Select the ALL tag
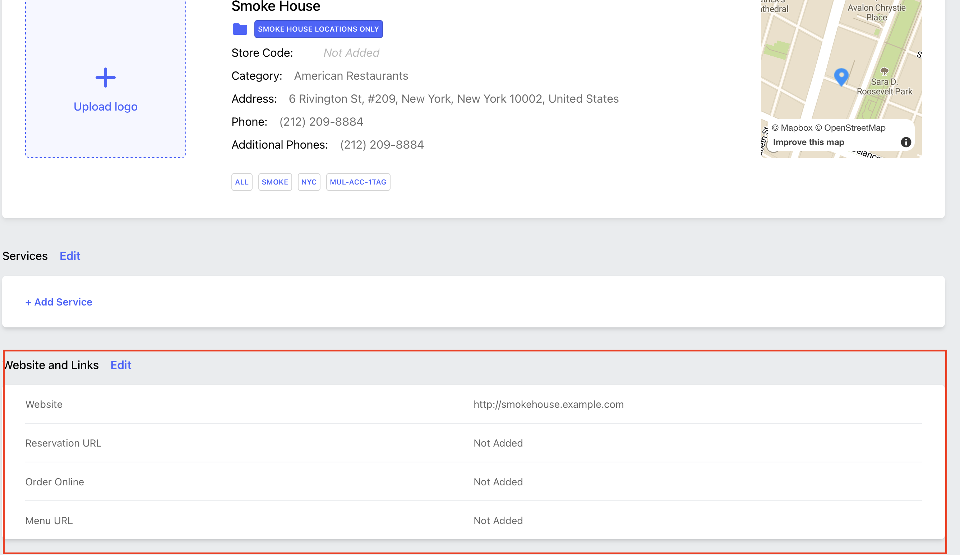960x555 pixels. pos(241,182)
